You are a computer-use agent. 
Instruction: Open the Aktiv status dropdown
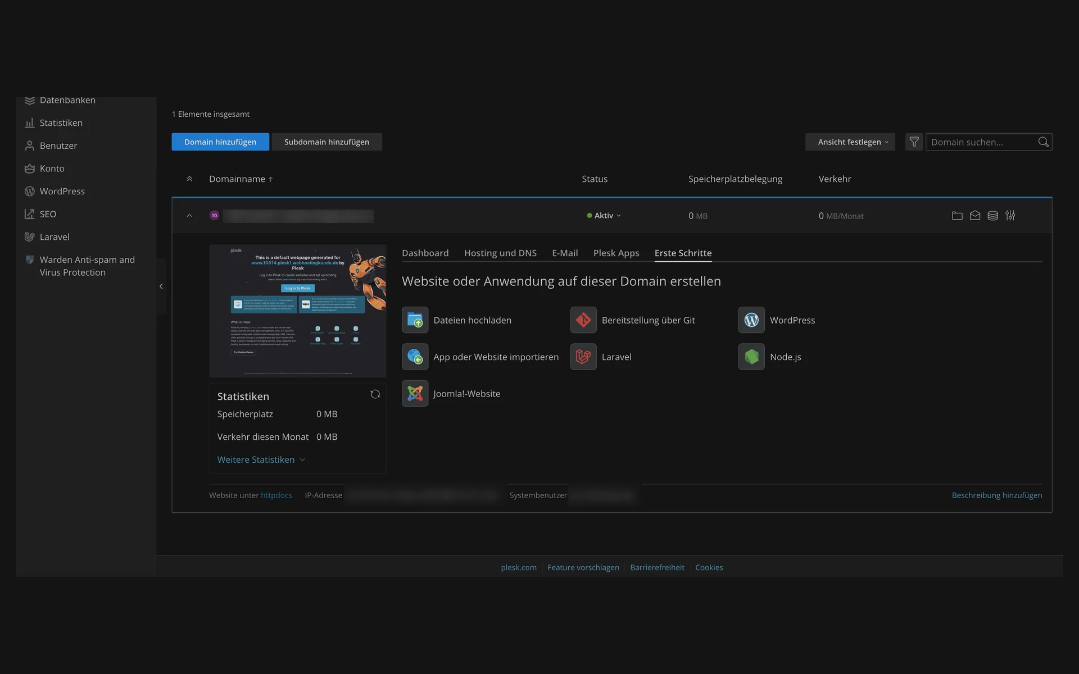coord(604,216)
